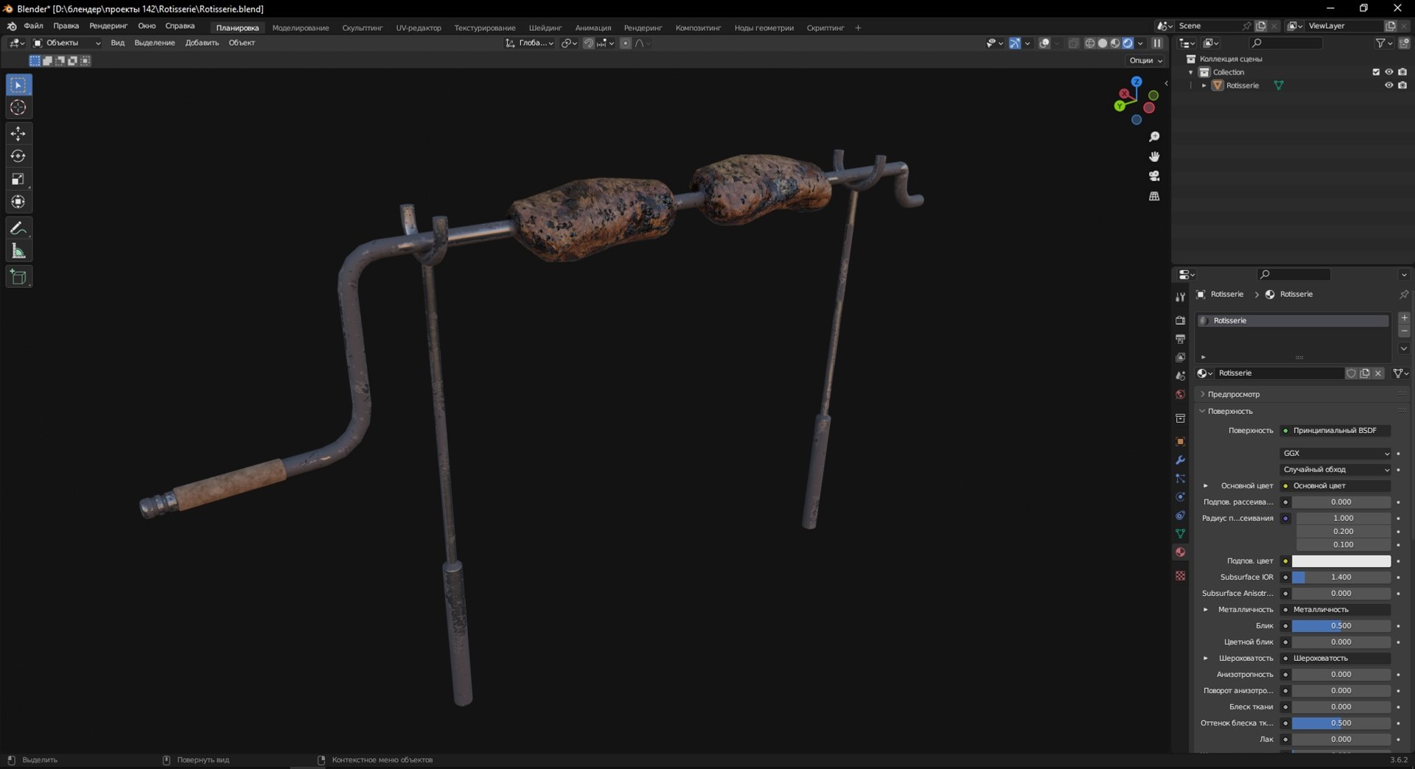Open the Modifiers wrench tab

pos(1180,460)
